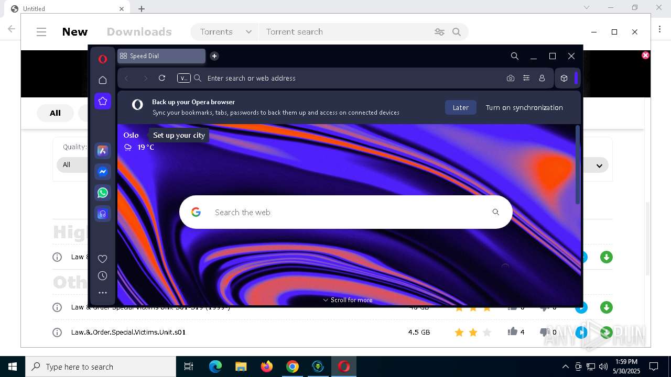Open torrent app hamburger menu
Image resolution: width=671 pixels, height=377 pixels.
click(x=41, y=32)
